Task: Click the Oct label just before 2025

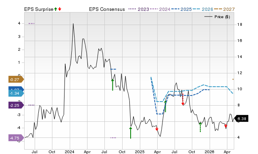Action: 122,152
